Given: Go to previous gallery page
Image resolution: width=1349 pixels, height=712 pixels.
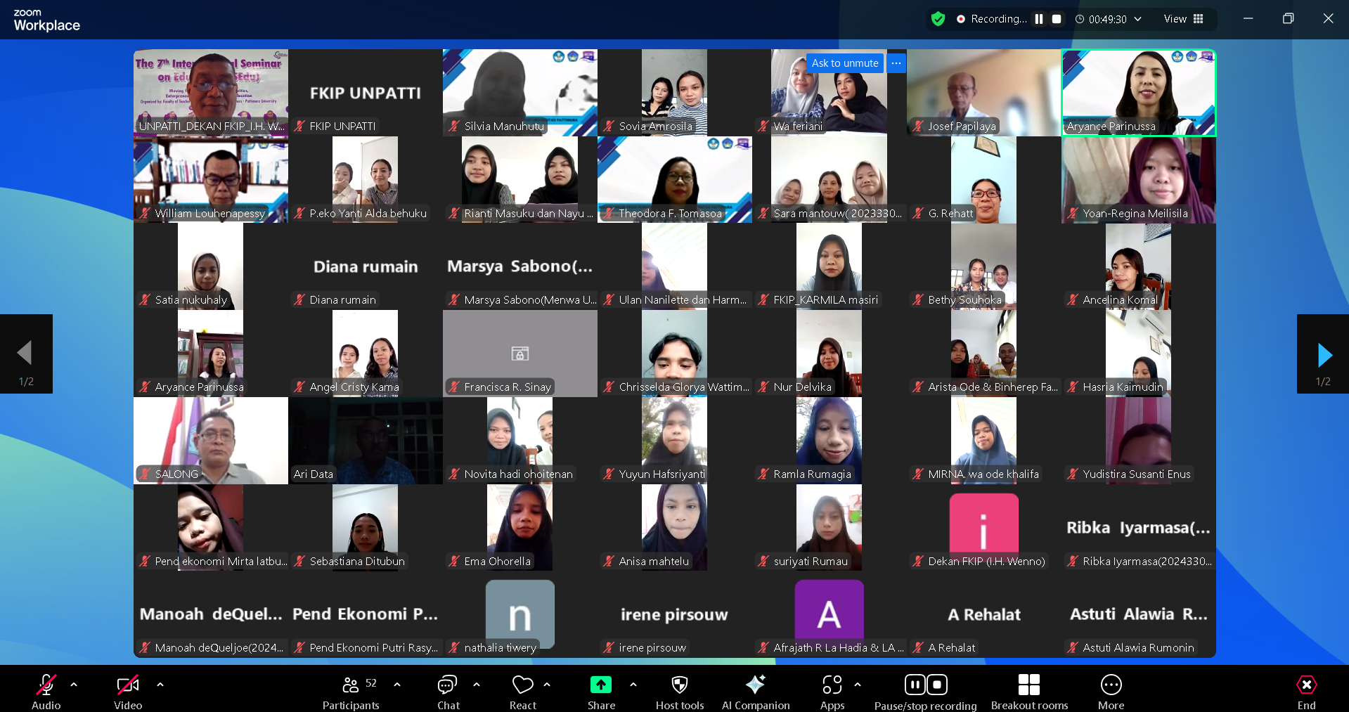Looking at the screenshot, I should point(26,354).
